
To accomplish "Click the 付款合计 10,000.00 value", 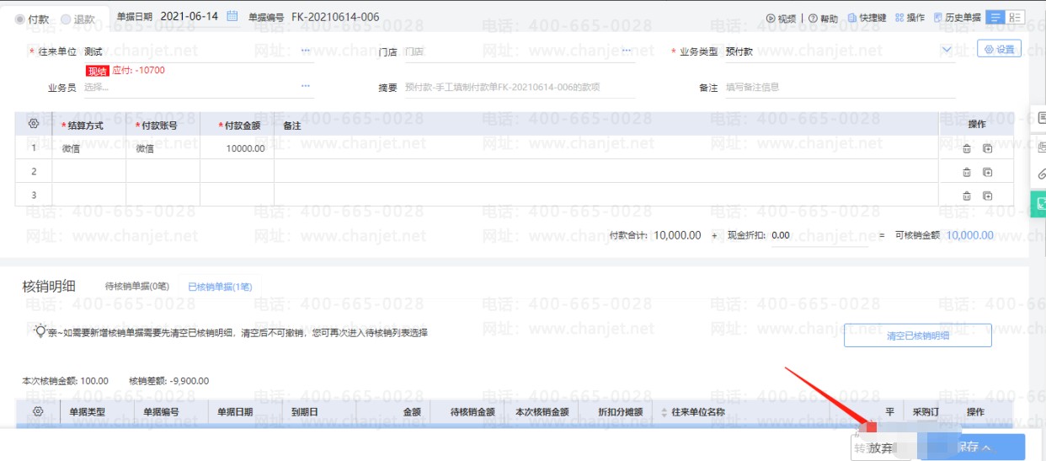I will tap(677, 235).
